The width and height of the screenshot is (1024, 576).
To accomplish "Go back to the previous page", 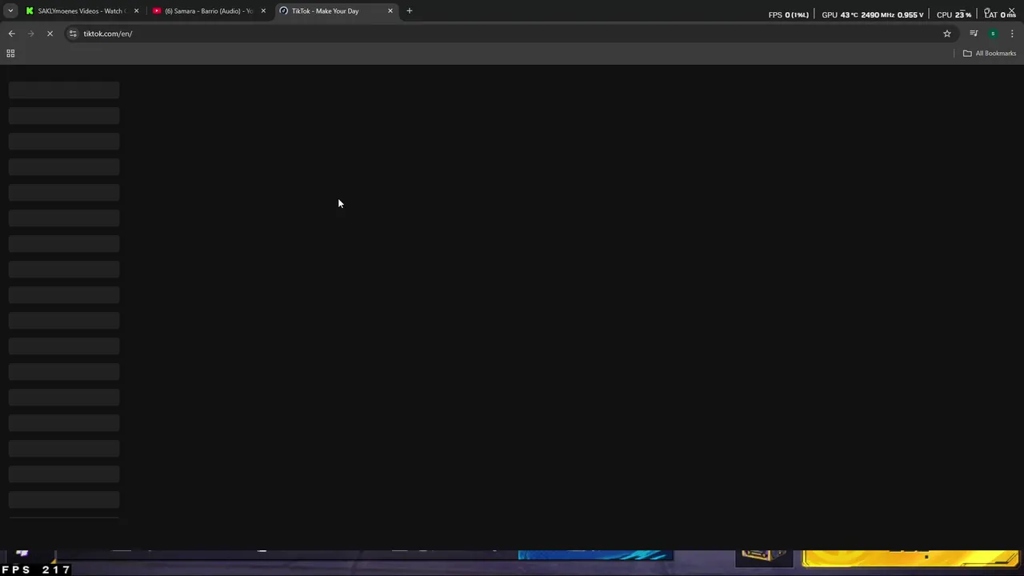I will click(x=11, y=34).
